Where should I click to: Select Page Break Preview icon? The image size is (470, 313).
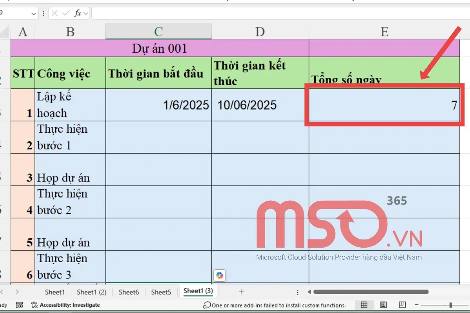402,305
